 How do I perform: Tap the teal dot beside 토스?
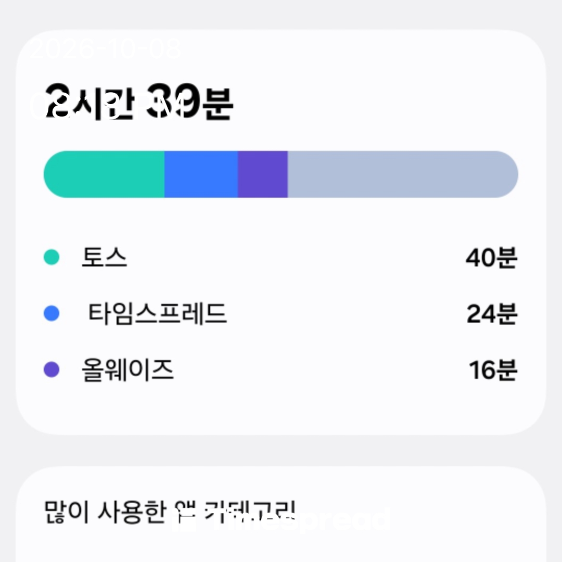pyautogui.click(x=51, y=257)
